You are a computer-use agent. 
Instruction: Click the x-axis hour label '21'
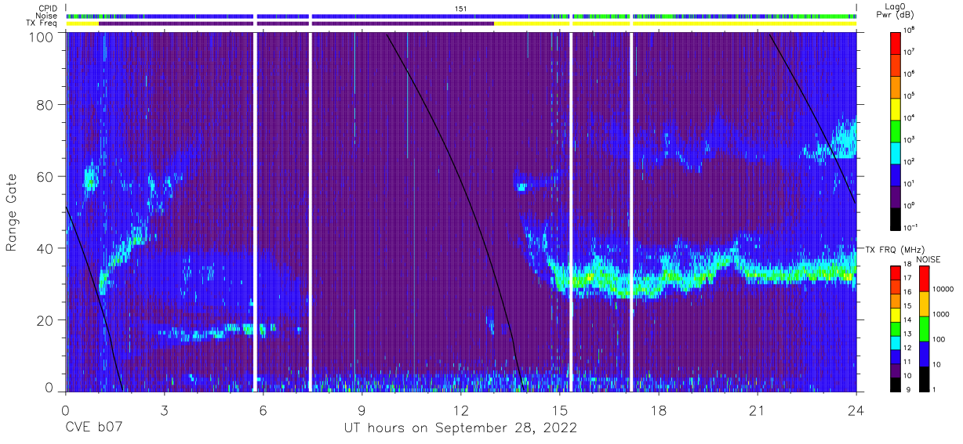point(757,410)
